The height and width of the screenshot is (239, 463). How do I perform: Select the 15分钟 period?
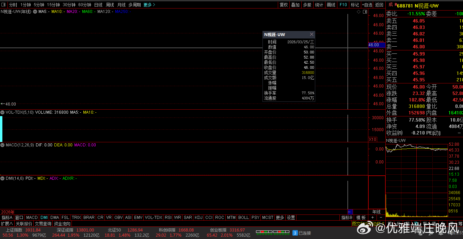(x=53, y=5)
